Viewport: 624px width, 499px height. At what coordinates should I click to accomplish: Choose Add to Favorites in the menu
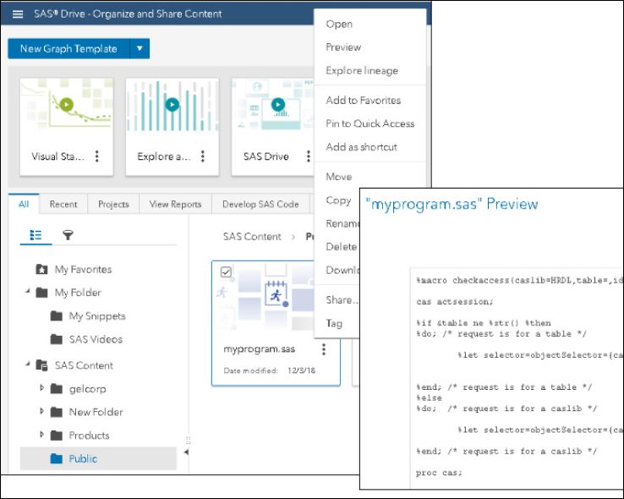click(363, 101)
